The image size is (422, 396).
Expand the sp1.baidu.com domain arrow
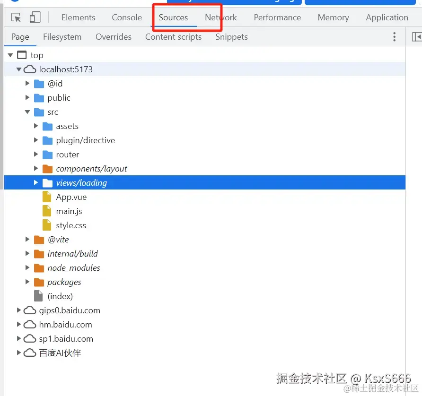pyautogui.click(x=19, y=338)
